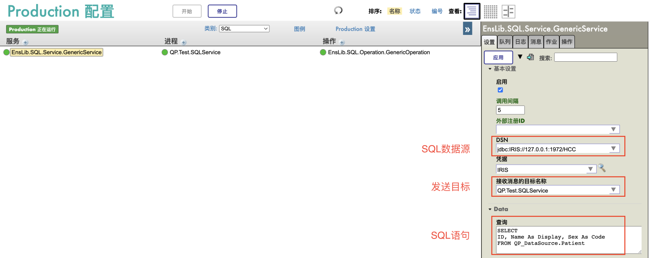Switch to the 队列 tab

(505, 42)
